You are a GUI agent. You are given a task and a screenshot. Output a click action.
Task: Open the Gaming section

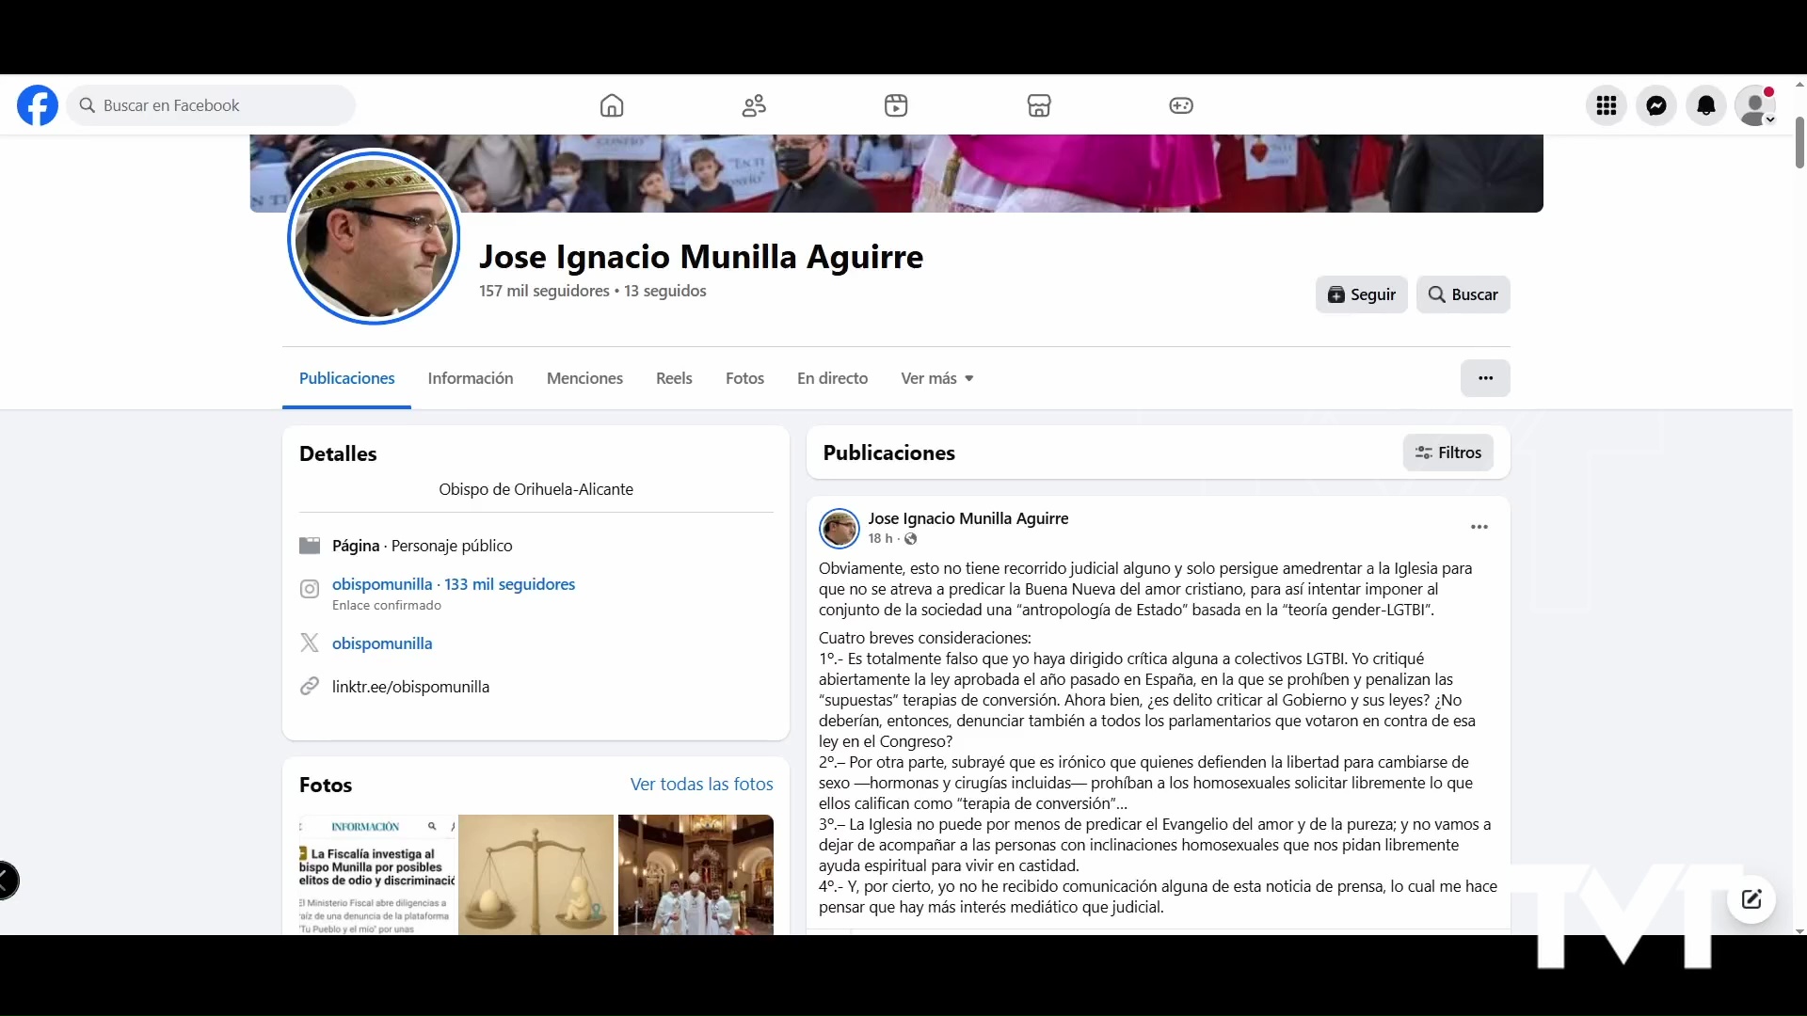click(1181, 105)
